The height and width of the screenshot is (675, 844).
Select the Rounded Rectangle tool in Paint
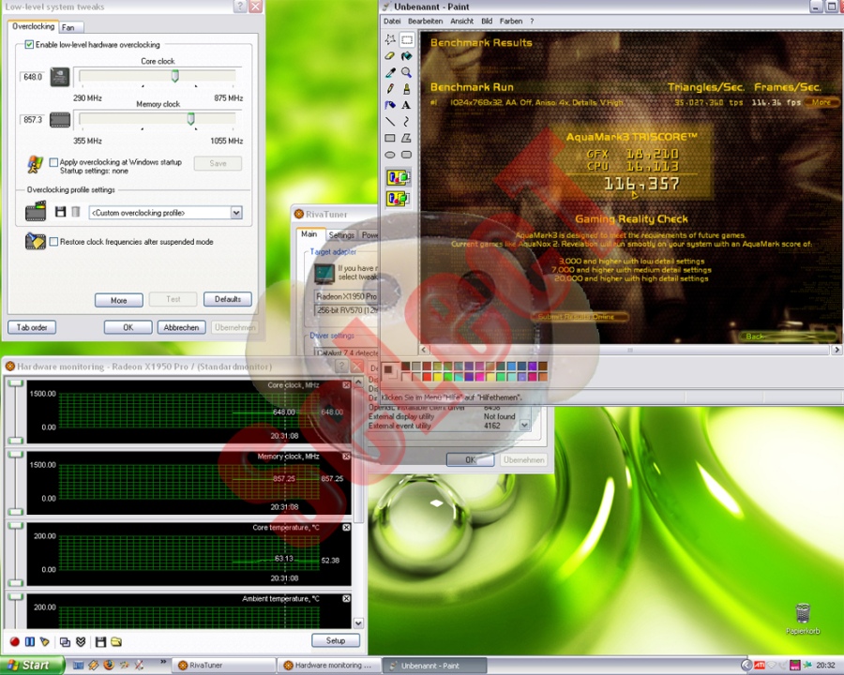(x=407, y=155)
